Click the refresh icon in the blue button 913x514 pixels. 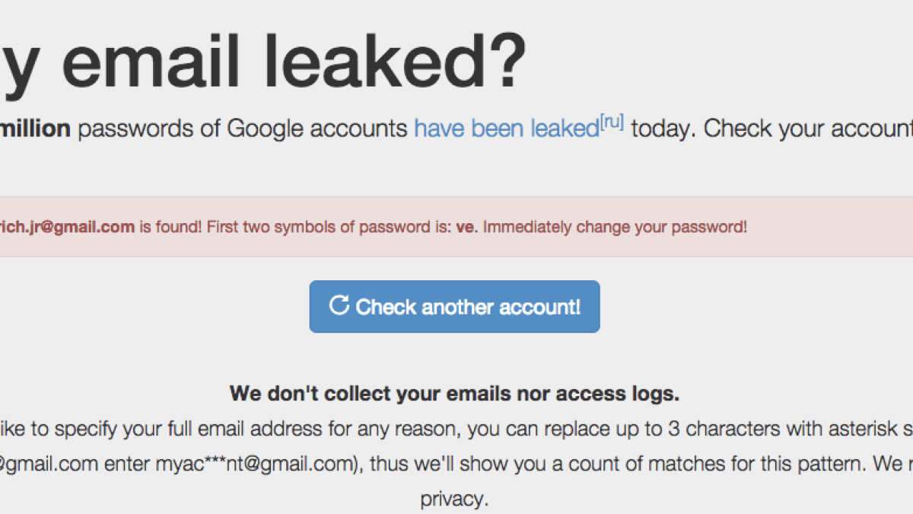339,306
